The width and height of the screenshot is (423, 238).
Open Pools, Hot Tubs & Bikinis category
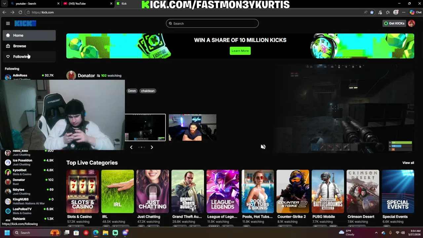(x=258, y=191)
